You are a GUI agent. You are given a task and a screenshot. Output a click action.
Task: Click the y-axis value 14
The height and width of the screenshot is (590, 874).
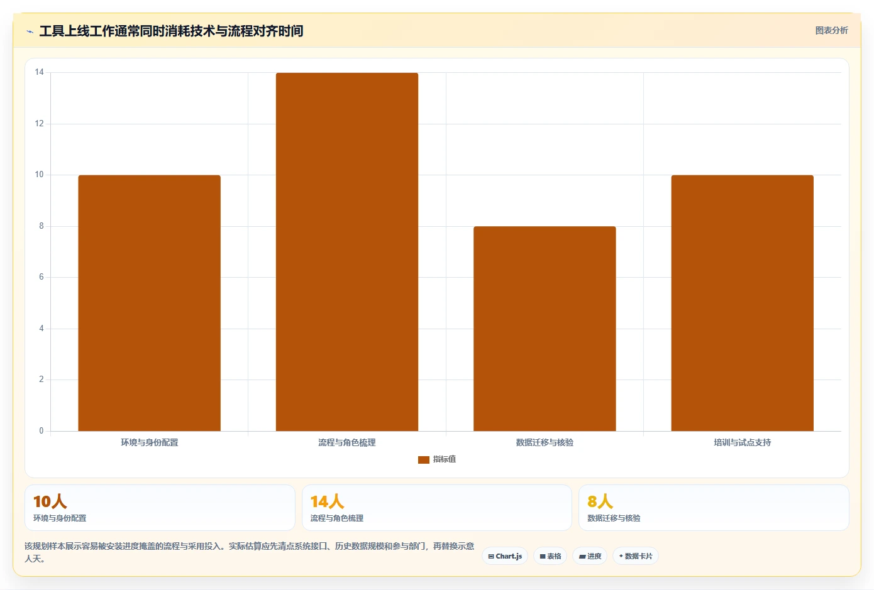click(x=40, y=72)
